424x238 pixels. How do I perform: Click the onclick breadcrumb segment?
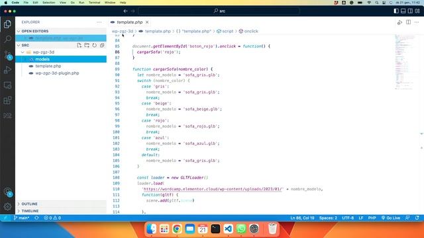tap(248, 31)
